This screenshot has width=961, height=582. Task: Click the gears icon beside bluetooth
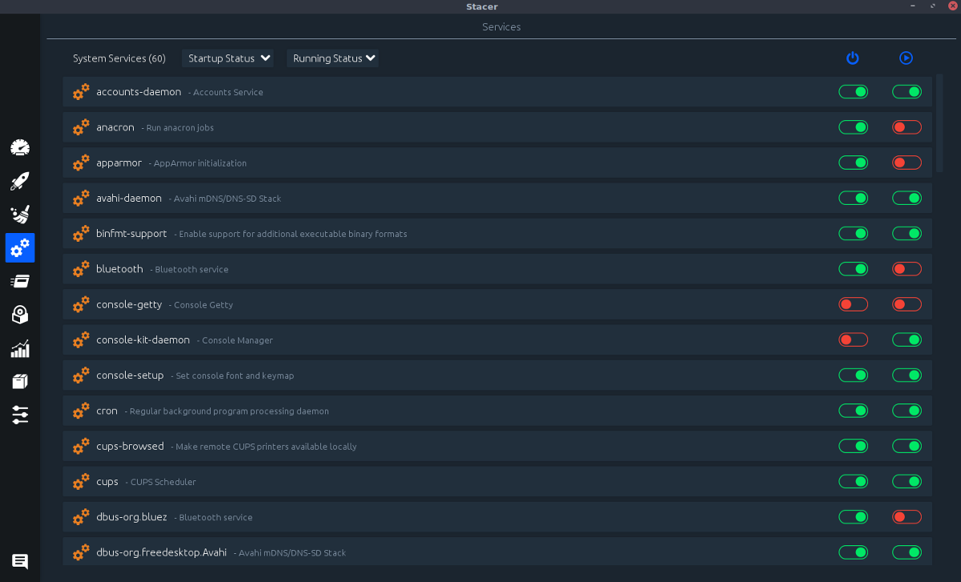[x=81, y=269]
